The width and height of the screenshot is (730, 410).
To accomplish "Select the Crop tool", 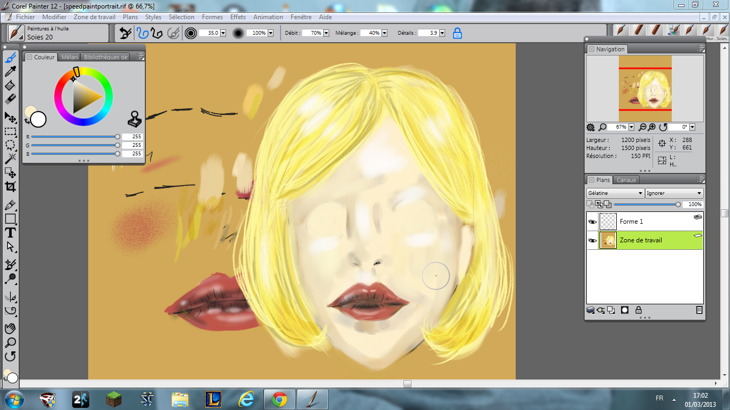I will [10, 186].
